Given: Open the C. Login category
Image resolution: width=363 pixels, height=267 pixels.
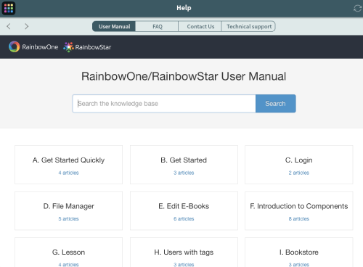Looking at the screenshot, I should click(x=299, y=165).
